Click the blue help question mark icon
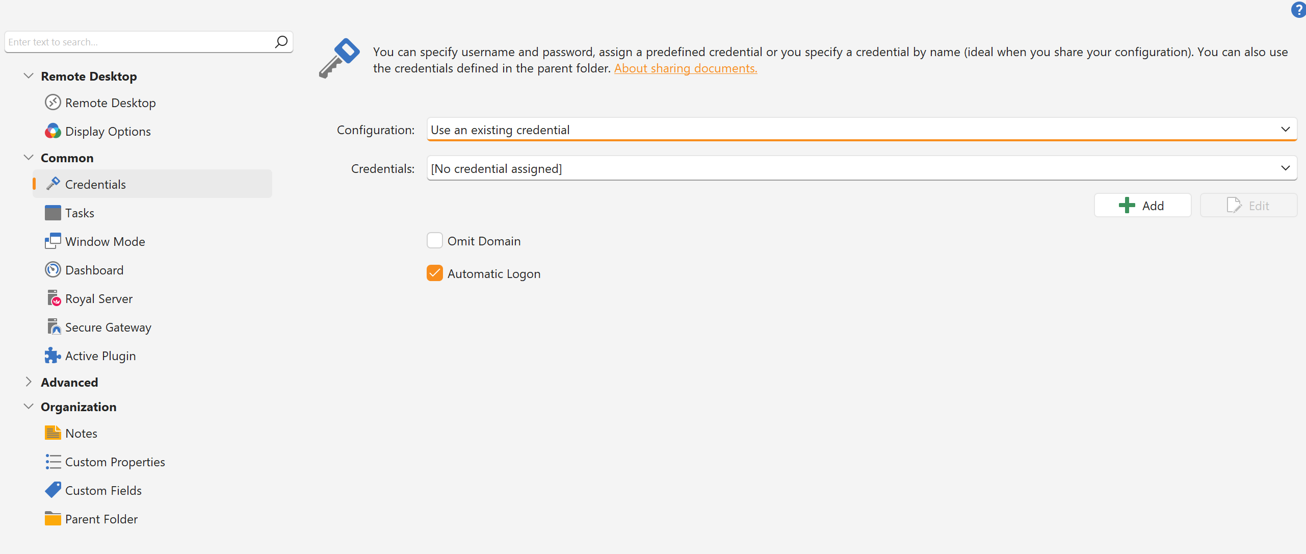1306x554 pixels. click(x=1298, y=10)
